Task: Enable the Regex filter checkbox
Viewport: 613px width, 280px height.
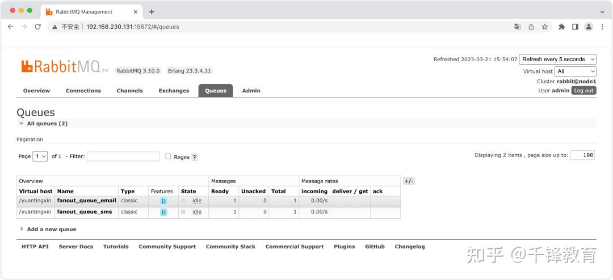Action: click(168, 156)
